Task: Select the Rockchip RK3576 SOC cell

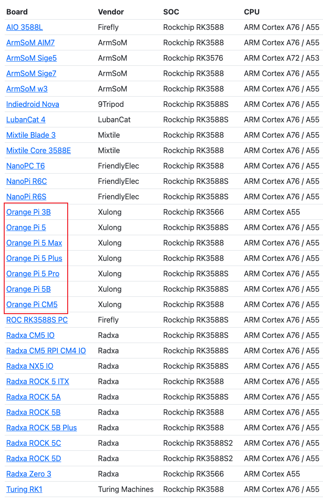Action: [193, 58]
